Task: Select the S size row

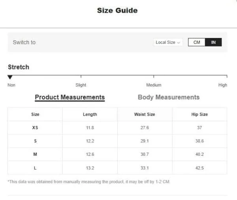Action: (x=117, y=141)
